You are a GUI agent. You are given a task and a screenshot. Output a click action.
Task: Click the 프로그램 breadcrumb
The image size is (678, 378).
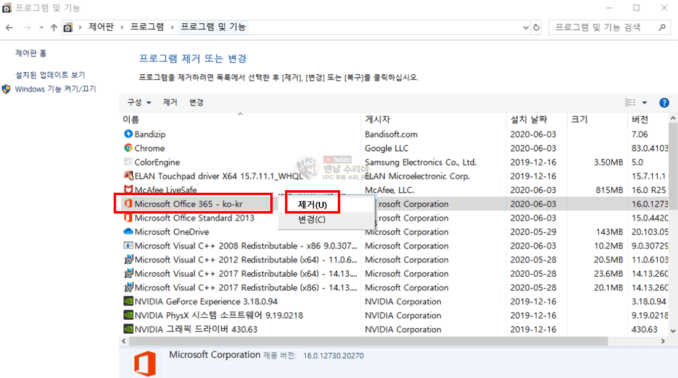147,27
